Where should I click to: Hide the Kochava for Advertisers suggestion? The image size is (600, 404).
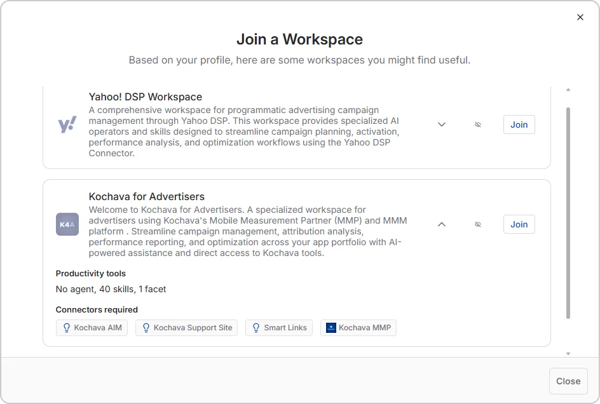(478, 224)
